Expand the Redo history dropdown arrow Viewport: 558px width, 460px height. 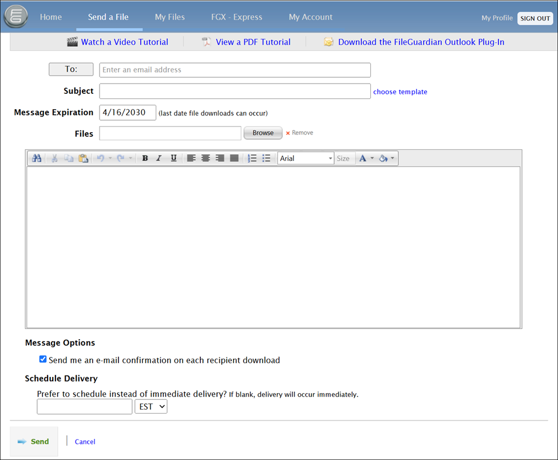(130, 158)
